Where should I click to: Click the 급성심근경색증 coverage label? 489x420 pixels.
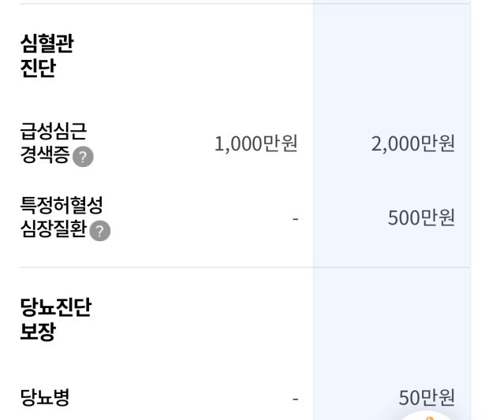pyautogui.click(x=54, y=143)
